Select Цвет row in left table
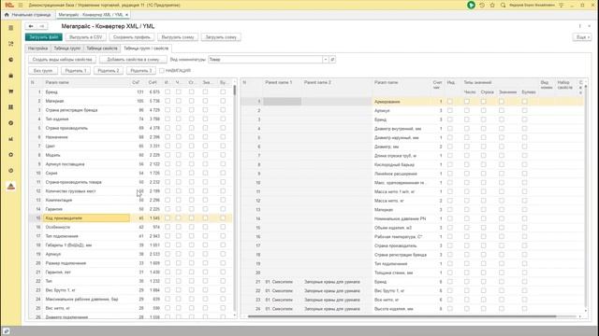 point(131,146)
